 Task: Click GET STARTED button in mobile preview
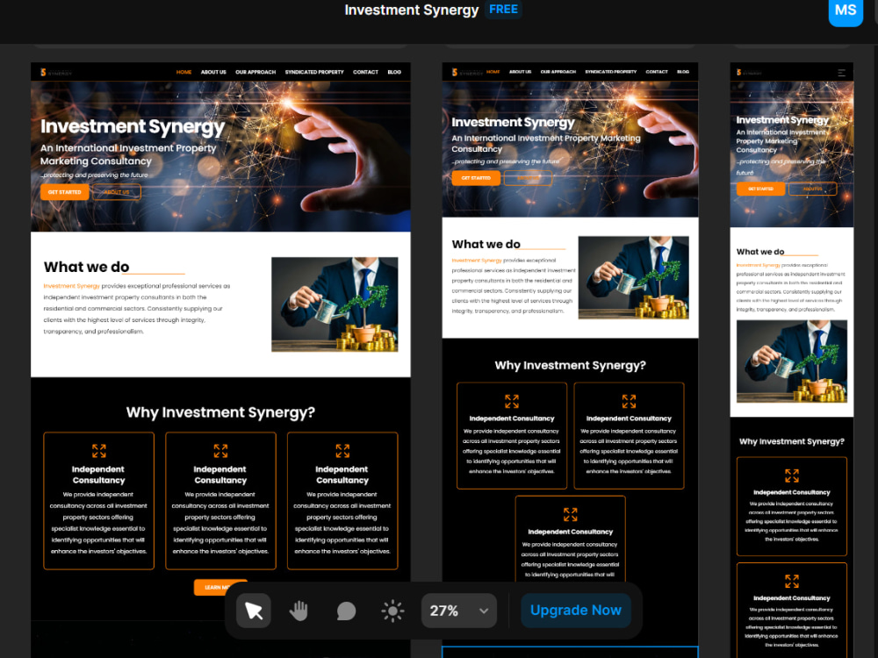[x=760, y=190]
